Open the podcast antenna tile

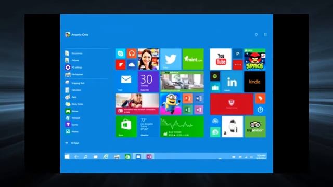pyautogui.click(x=215, y=121)
